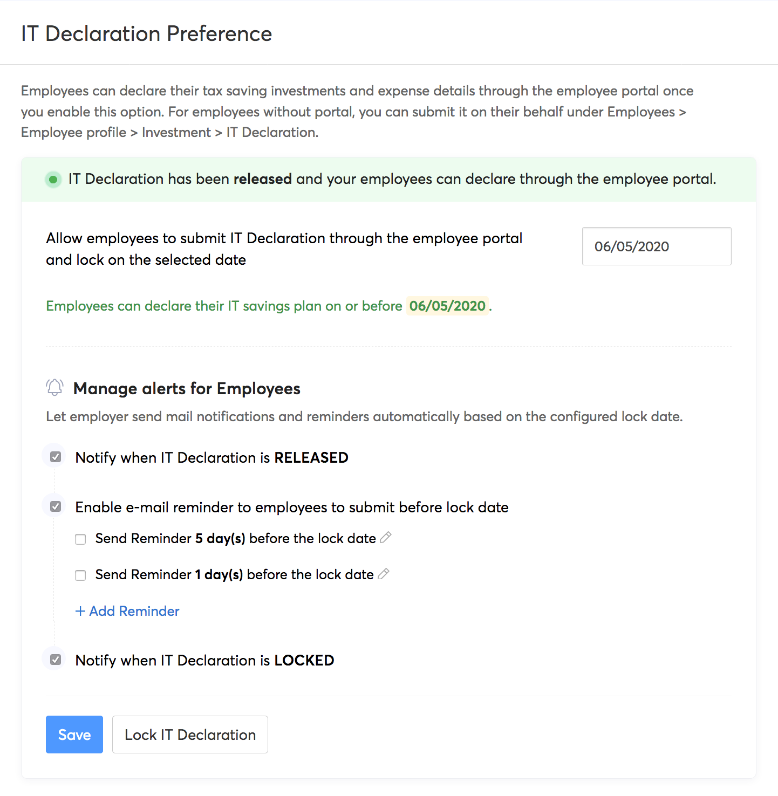778x796 pixels.
Task: Click the Lock IT Declaration button
Action: 190,735
